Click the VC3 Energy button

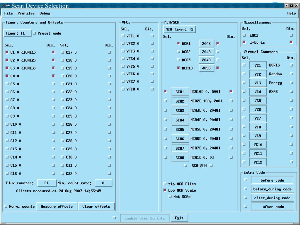pyautogui.click(x=258, y=83)
